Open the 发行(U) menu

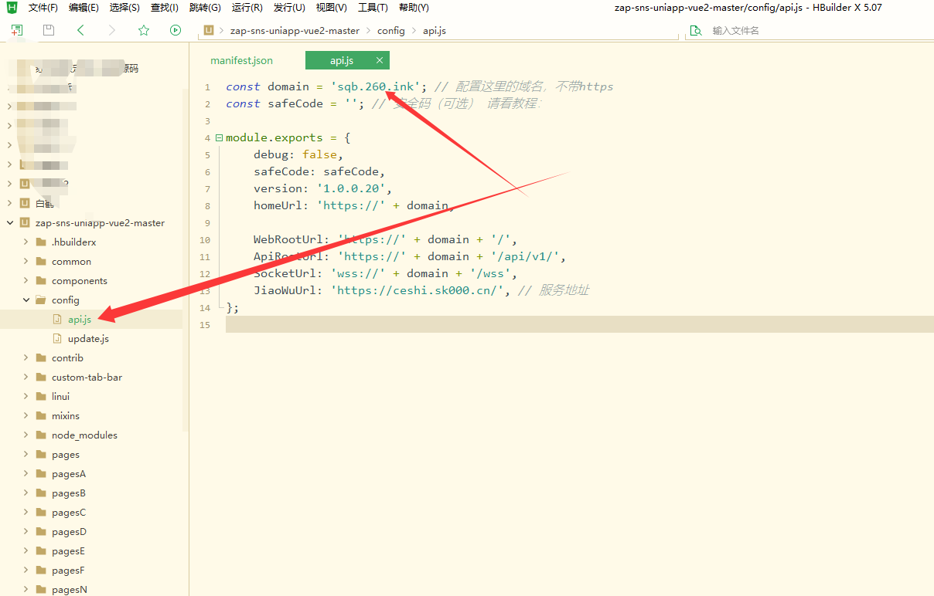coord(289,8)
